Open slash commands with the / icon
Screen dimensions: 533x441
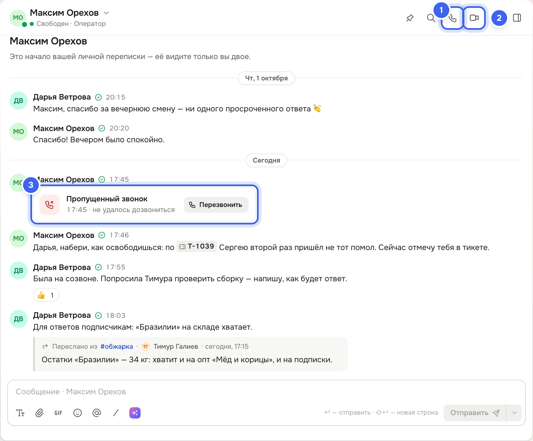[x=116, y=413]
